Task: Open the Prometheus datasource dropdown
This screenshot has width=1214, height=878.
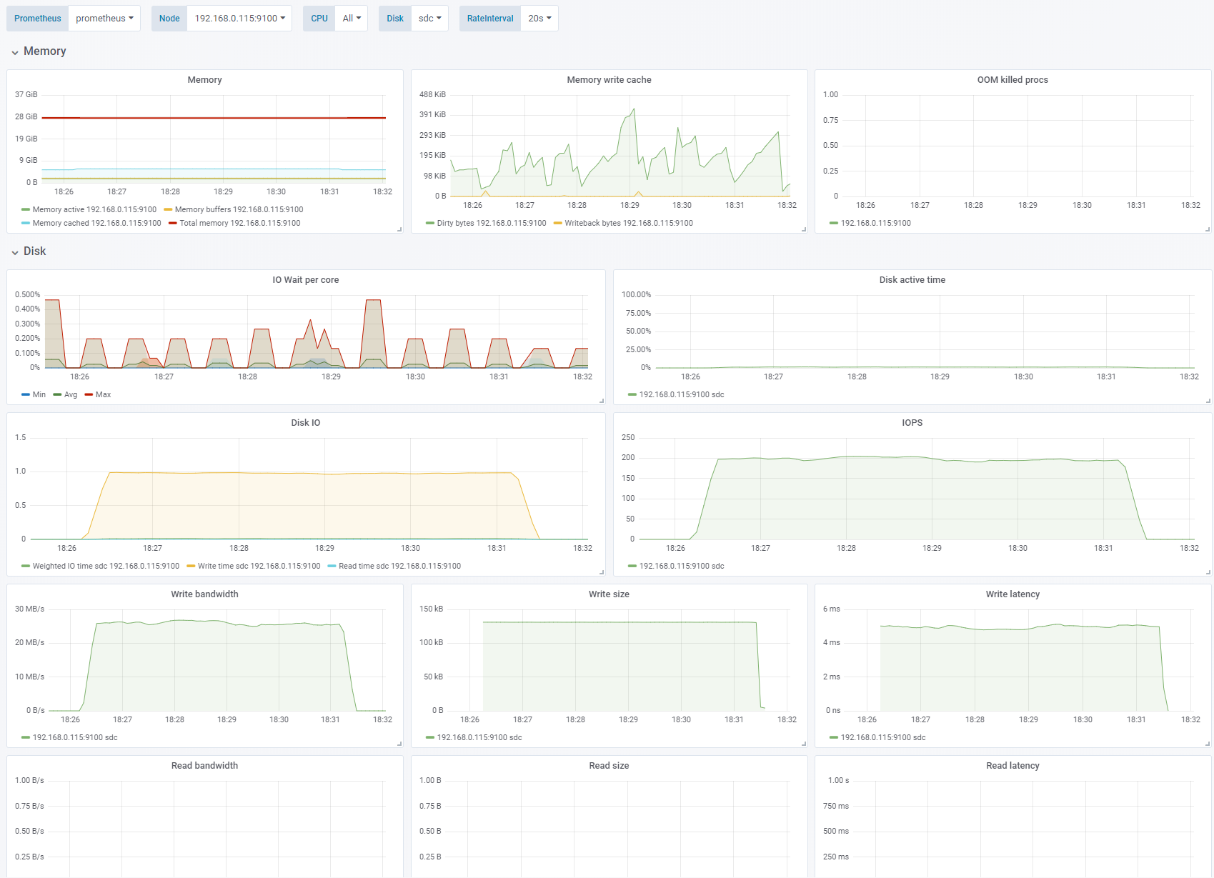Action: [x=104, y=19]
